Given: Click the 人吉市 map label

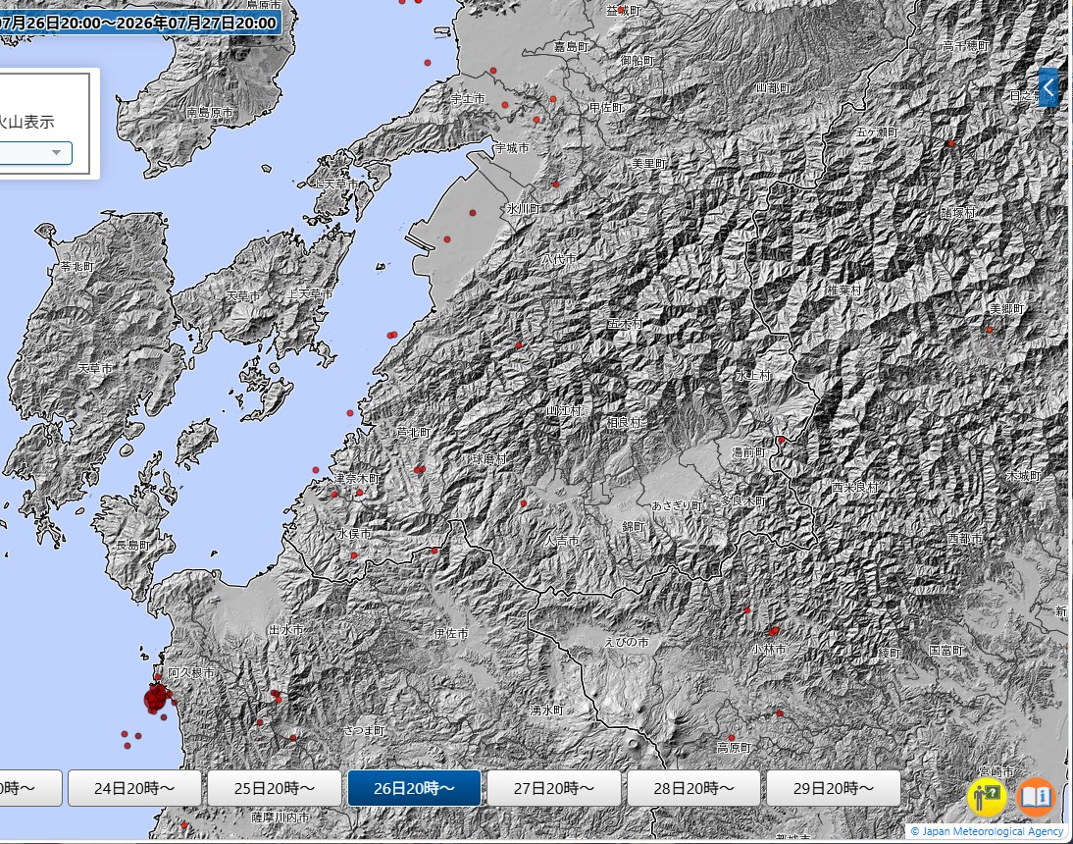Looking at the screenshot, I should [562, 540].
